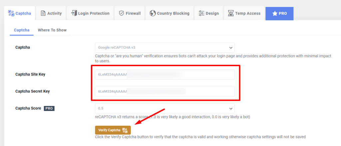Click the Firewall shield icon

[122, 14]
